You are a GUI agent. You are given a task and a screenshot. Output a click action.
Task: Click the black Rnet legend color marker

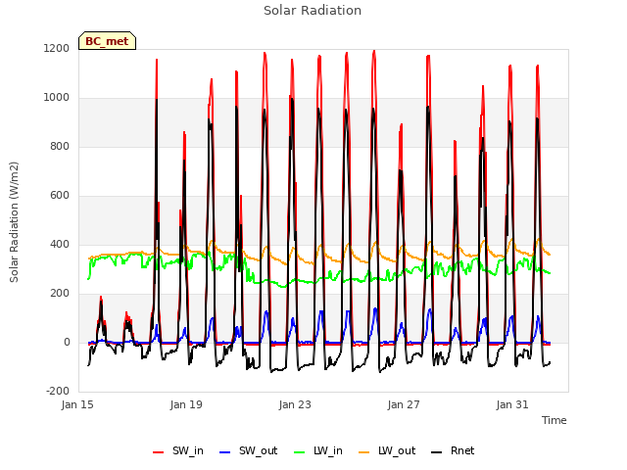click(437, 452)
